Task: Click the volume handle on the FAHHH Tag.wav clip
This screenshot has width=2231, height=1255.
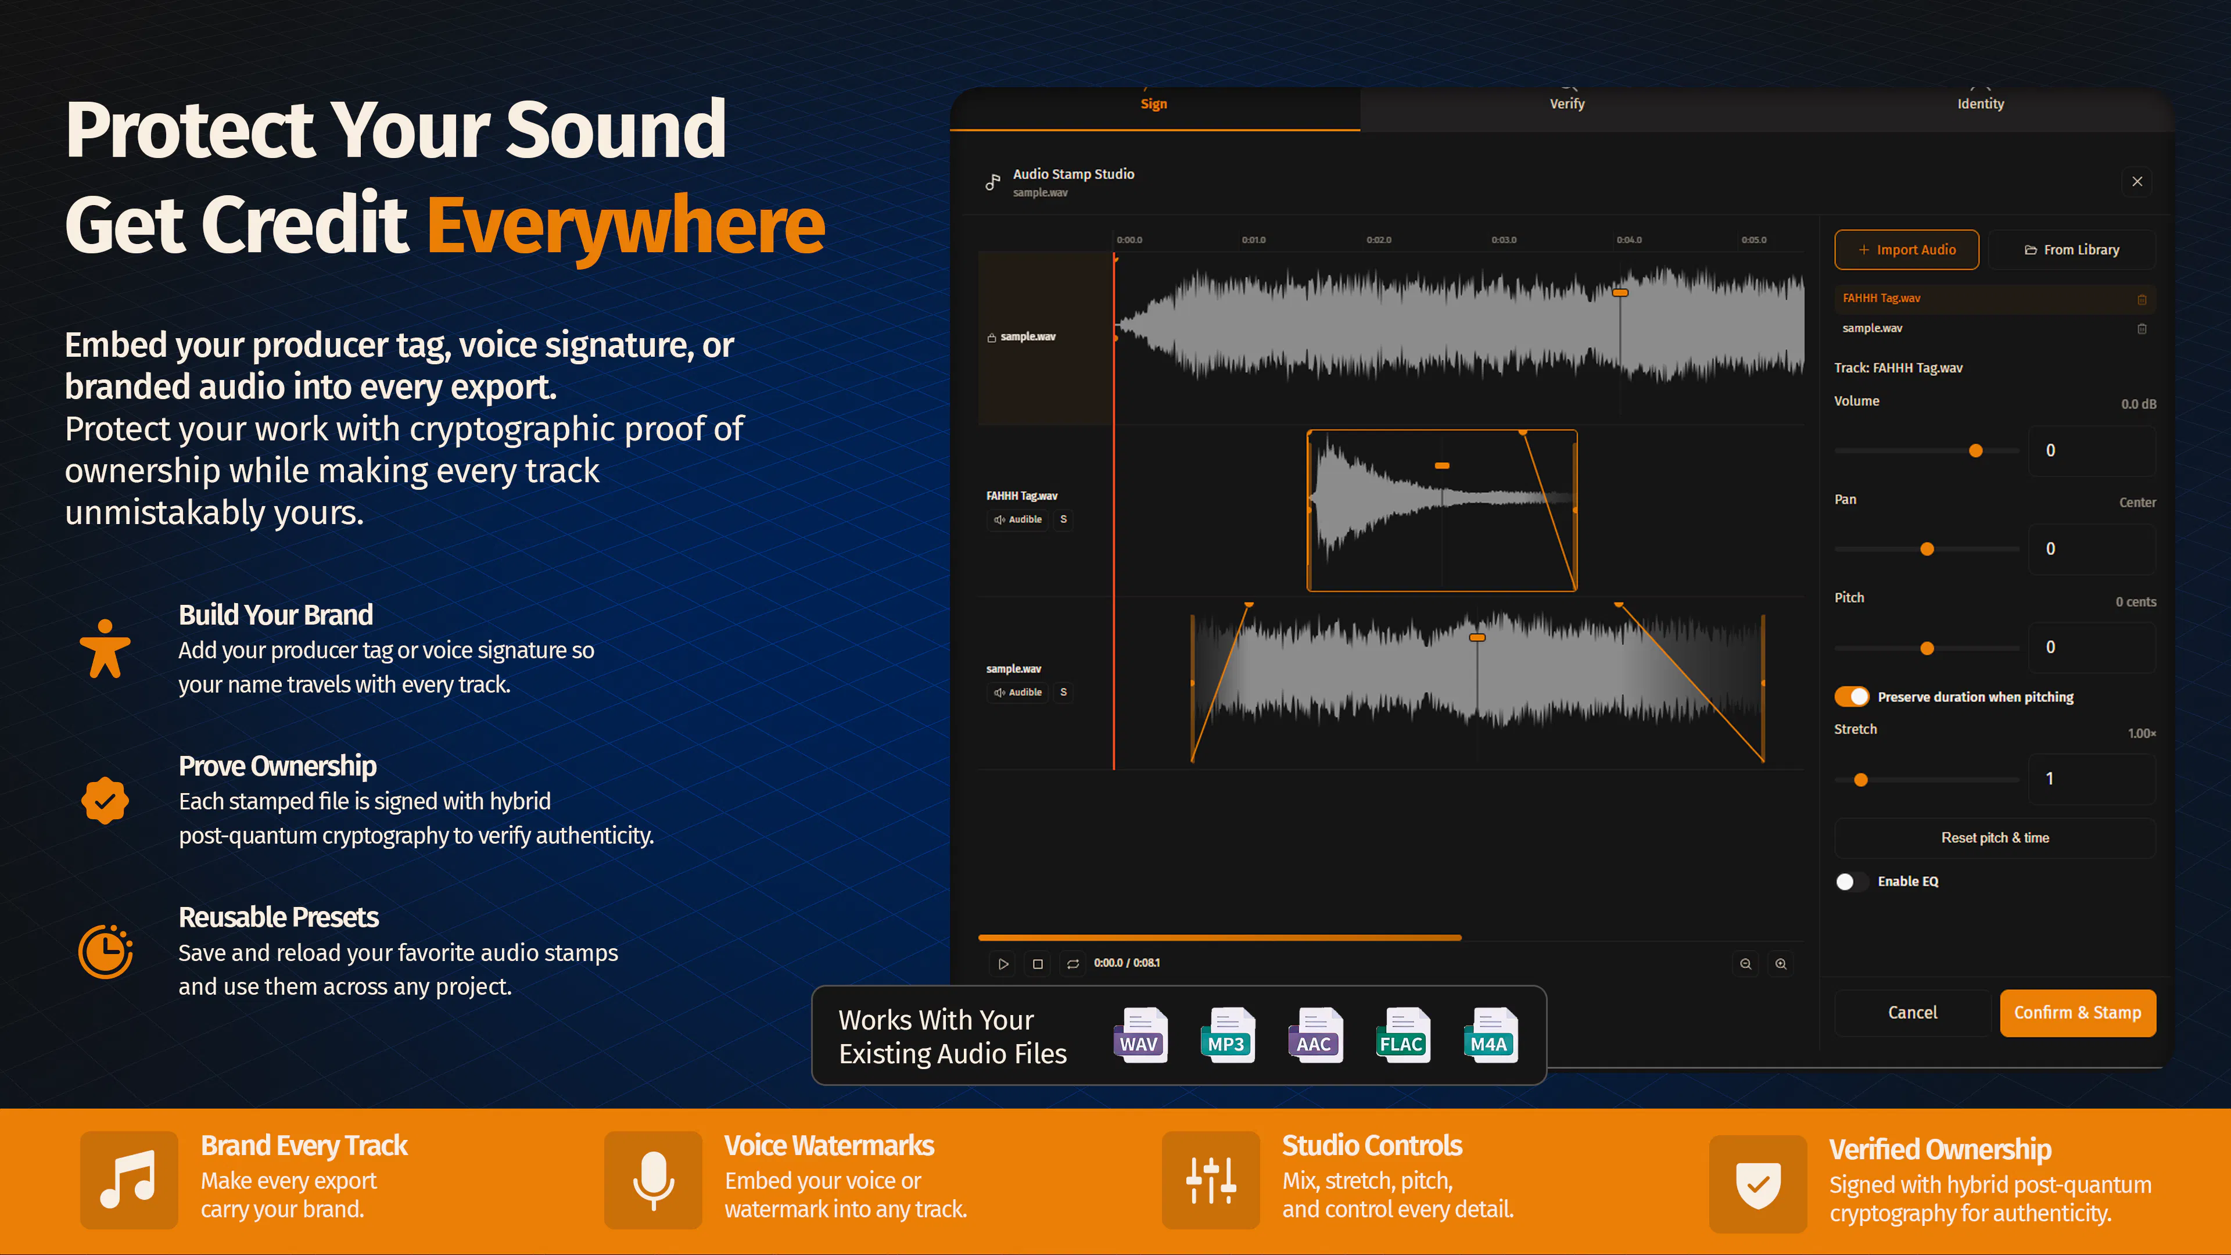Action: pos(1442,466)
